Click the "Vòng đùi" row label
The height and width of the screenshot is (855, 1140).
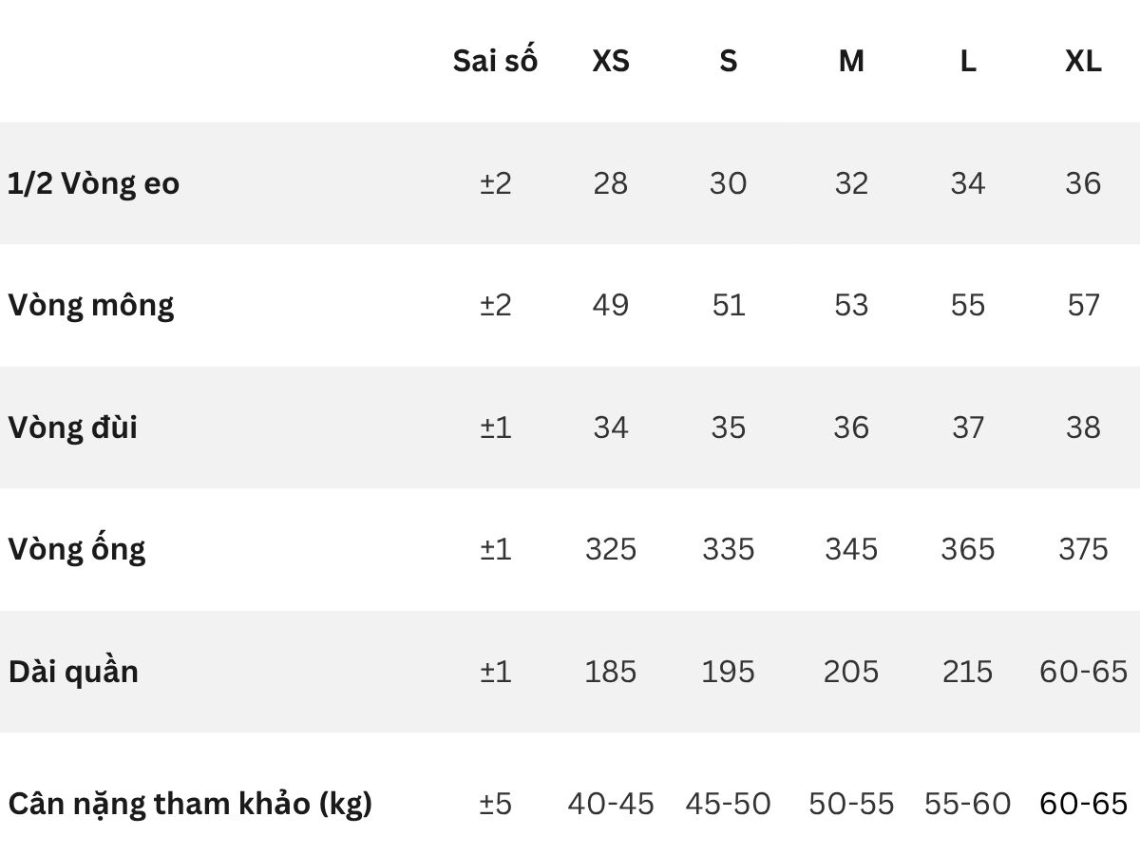(73, 427)
